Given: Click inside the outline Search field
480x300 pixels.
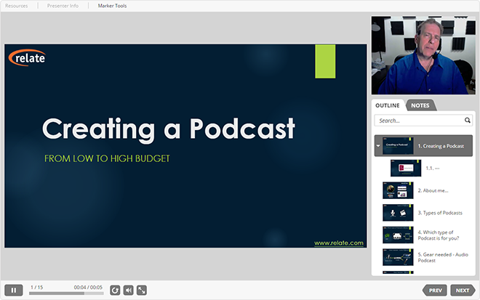Looking at the screenshot, I should click(419, 121).
